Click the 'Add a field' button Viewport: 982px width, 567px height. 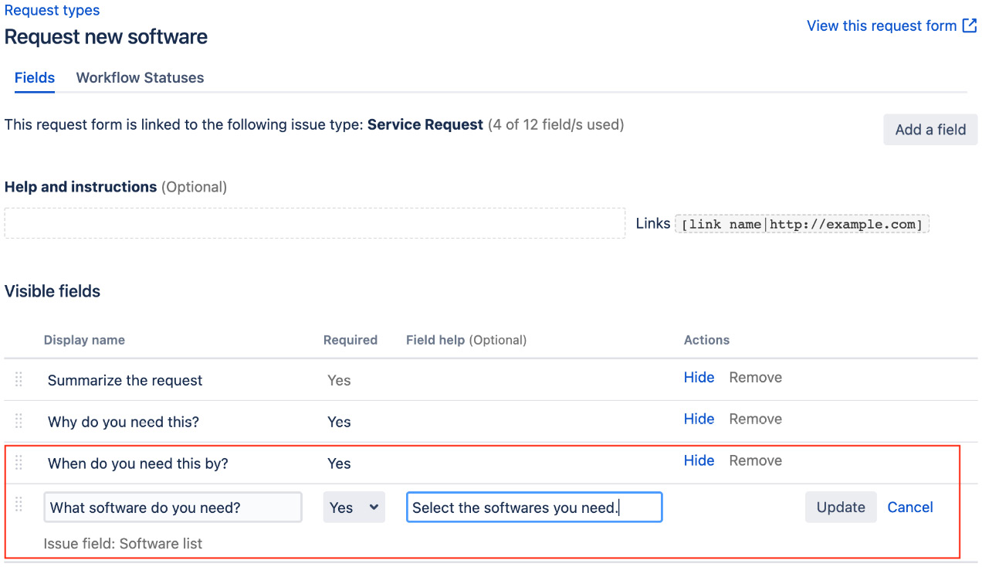[930, 129]
